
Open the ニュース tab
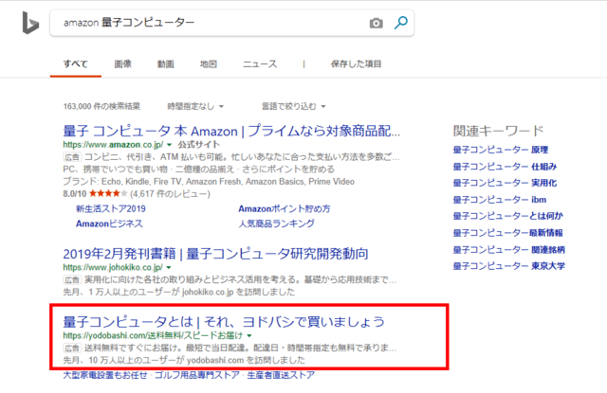[260, 63]
